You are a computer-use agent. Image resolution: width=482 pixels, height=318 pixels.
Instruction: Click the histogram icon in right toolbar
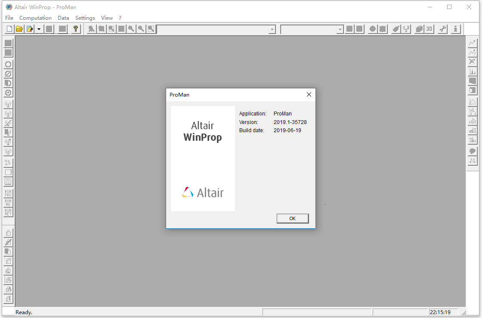pos(473,71)
